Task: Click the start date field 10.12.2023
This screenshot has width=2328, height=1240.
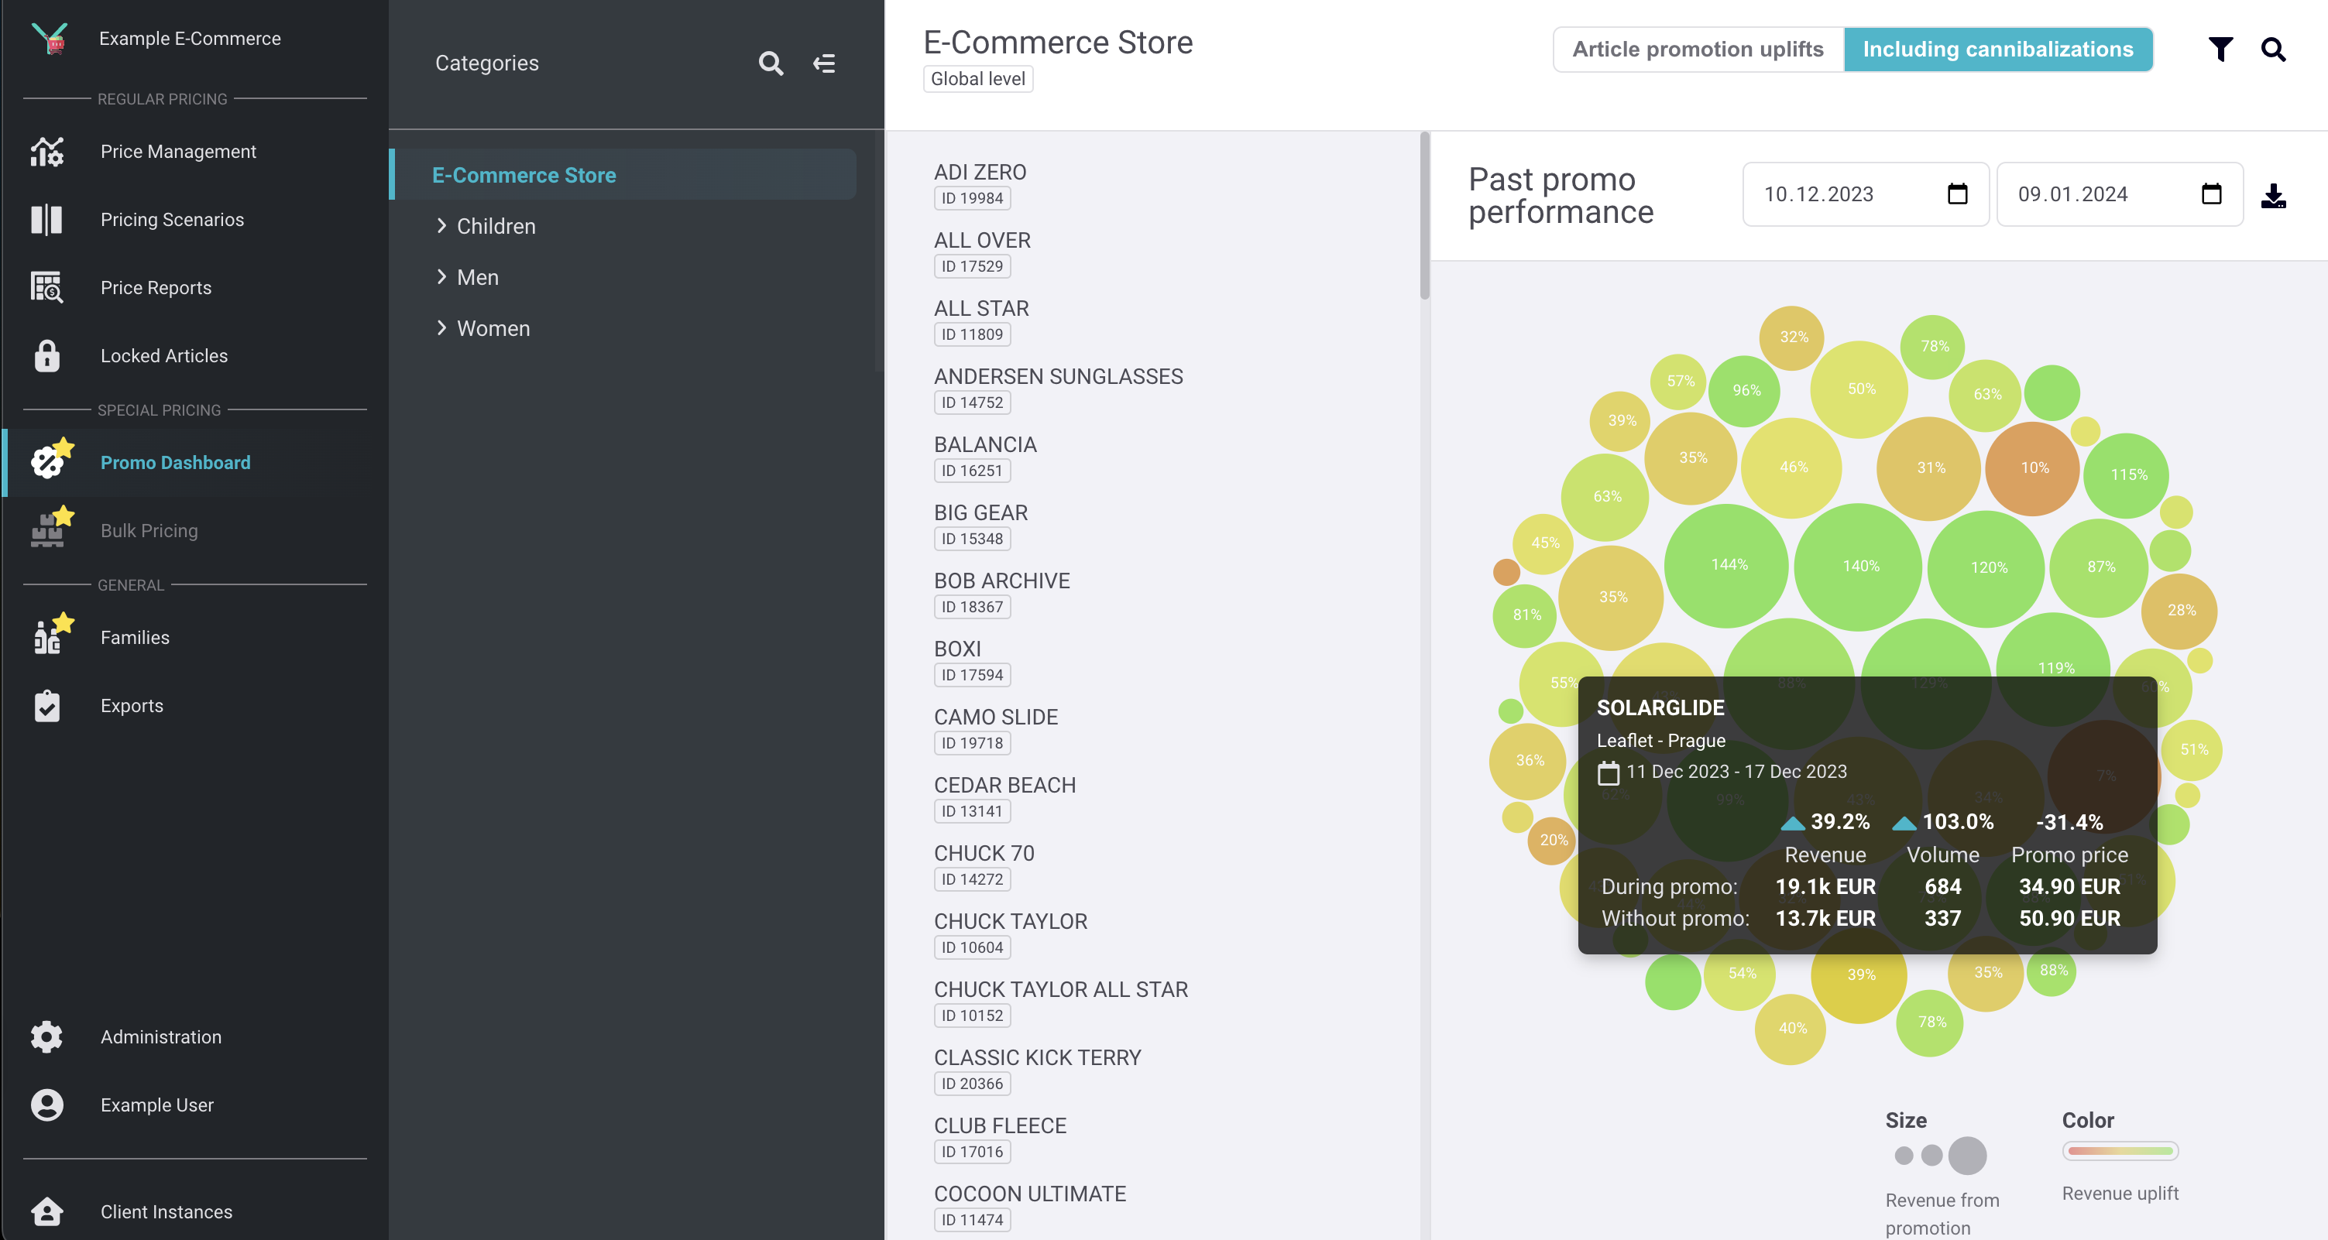Action: (x=1866, y=194)
